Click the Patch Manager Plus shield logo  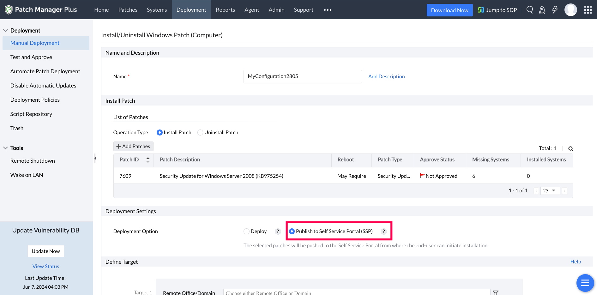[x=9, y=9]
